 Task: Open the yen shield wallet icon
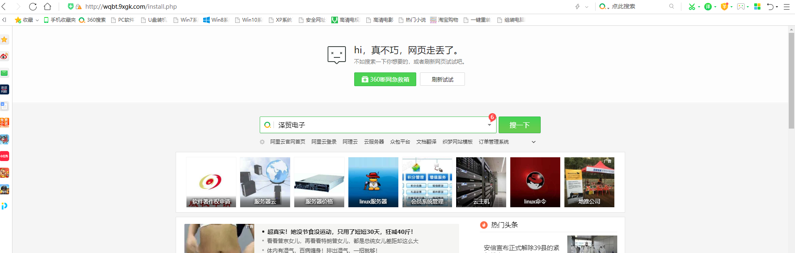pos(724,7)
